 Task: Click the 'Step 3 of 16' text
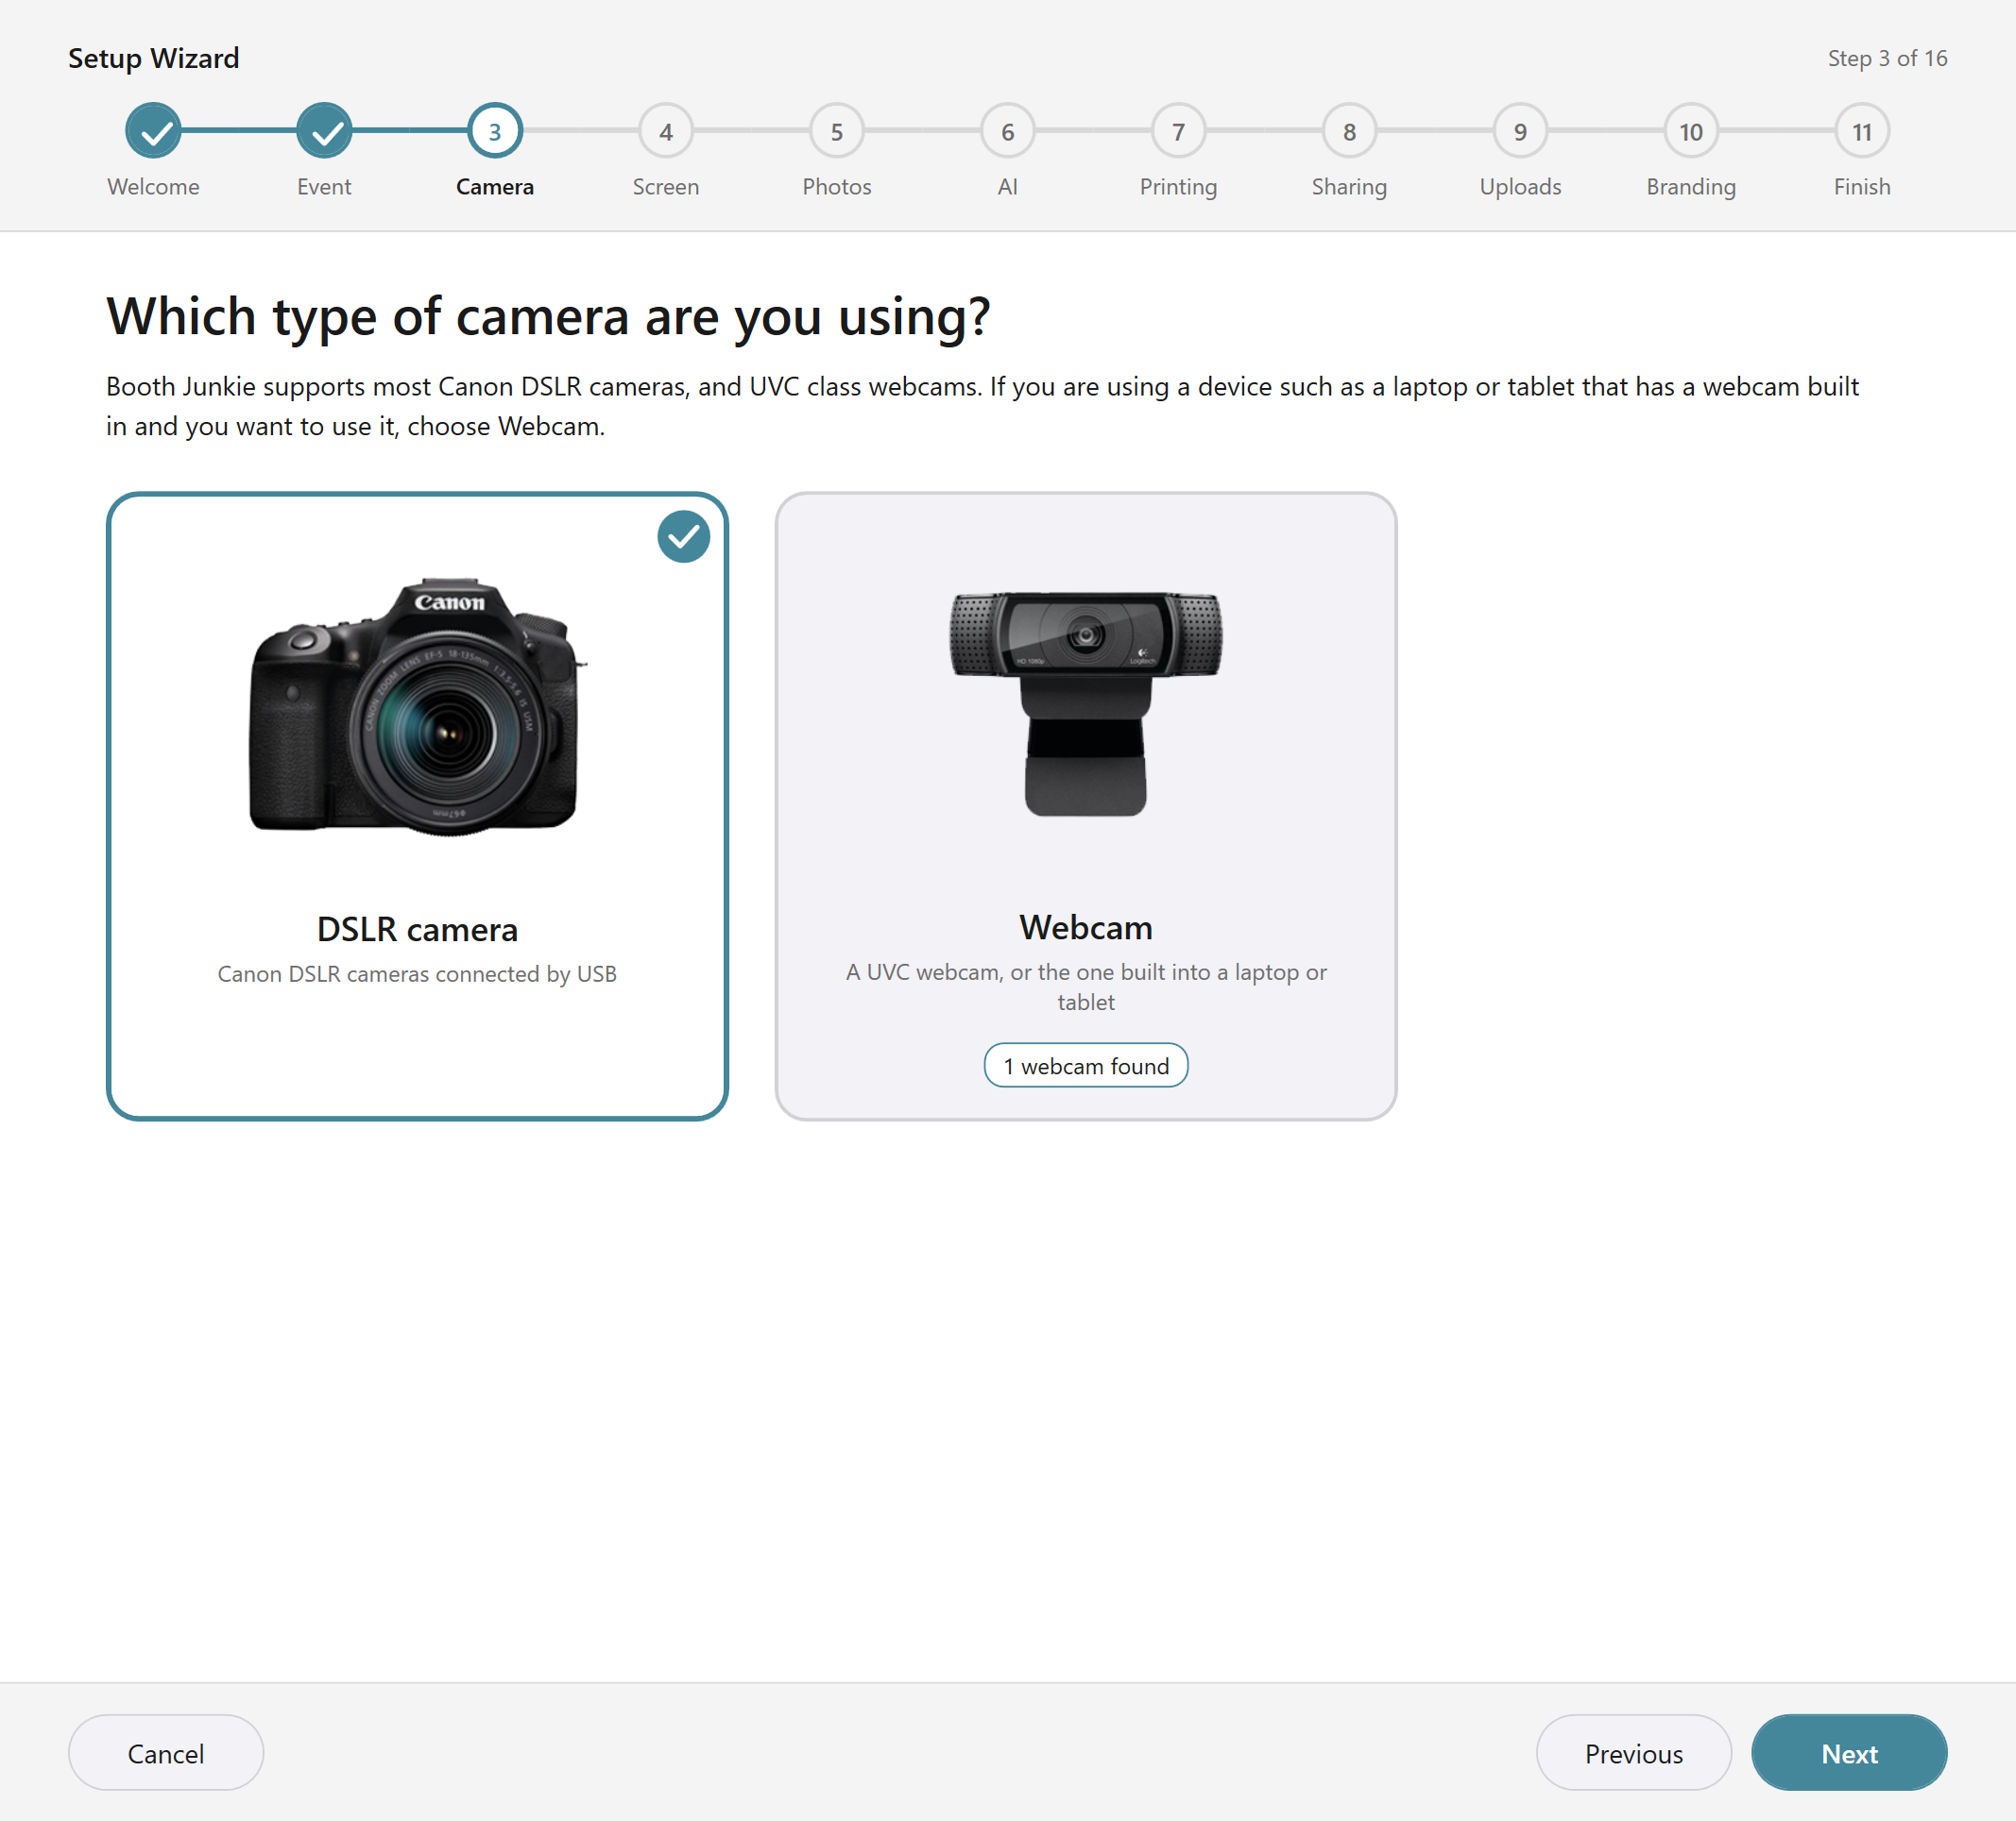tap(1888, 58)
